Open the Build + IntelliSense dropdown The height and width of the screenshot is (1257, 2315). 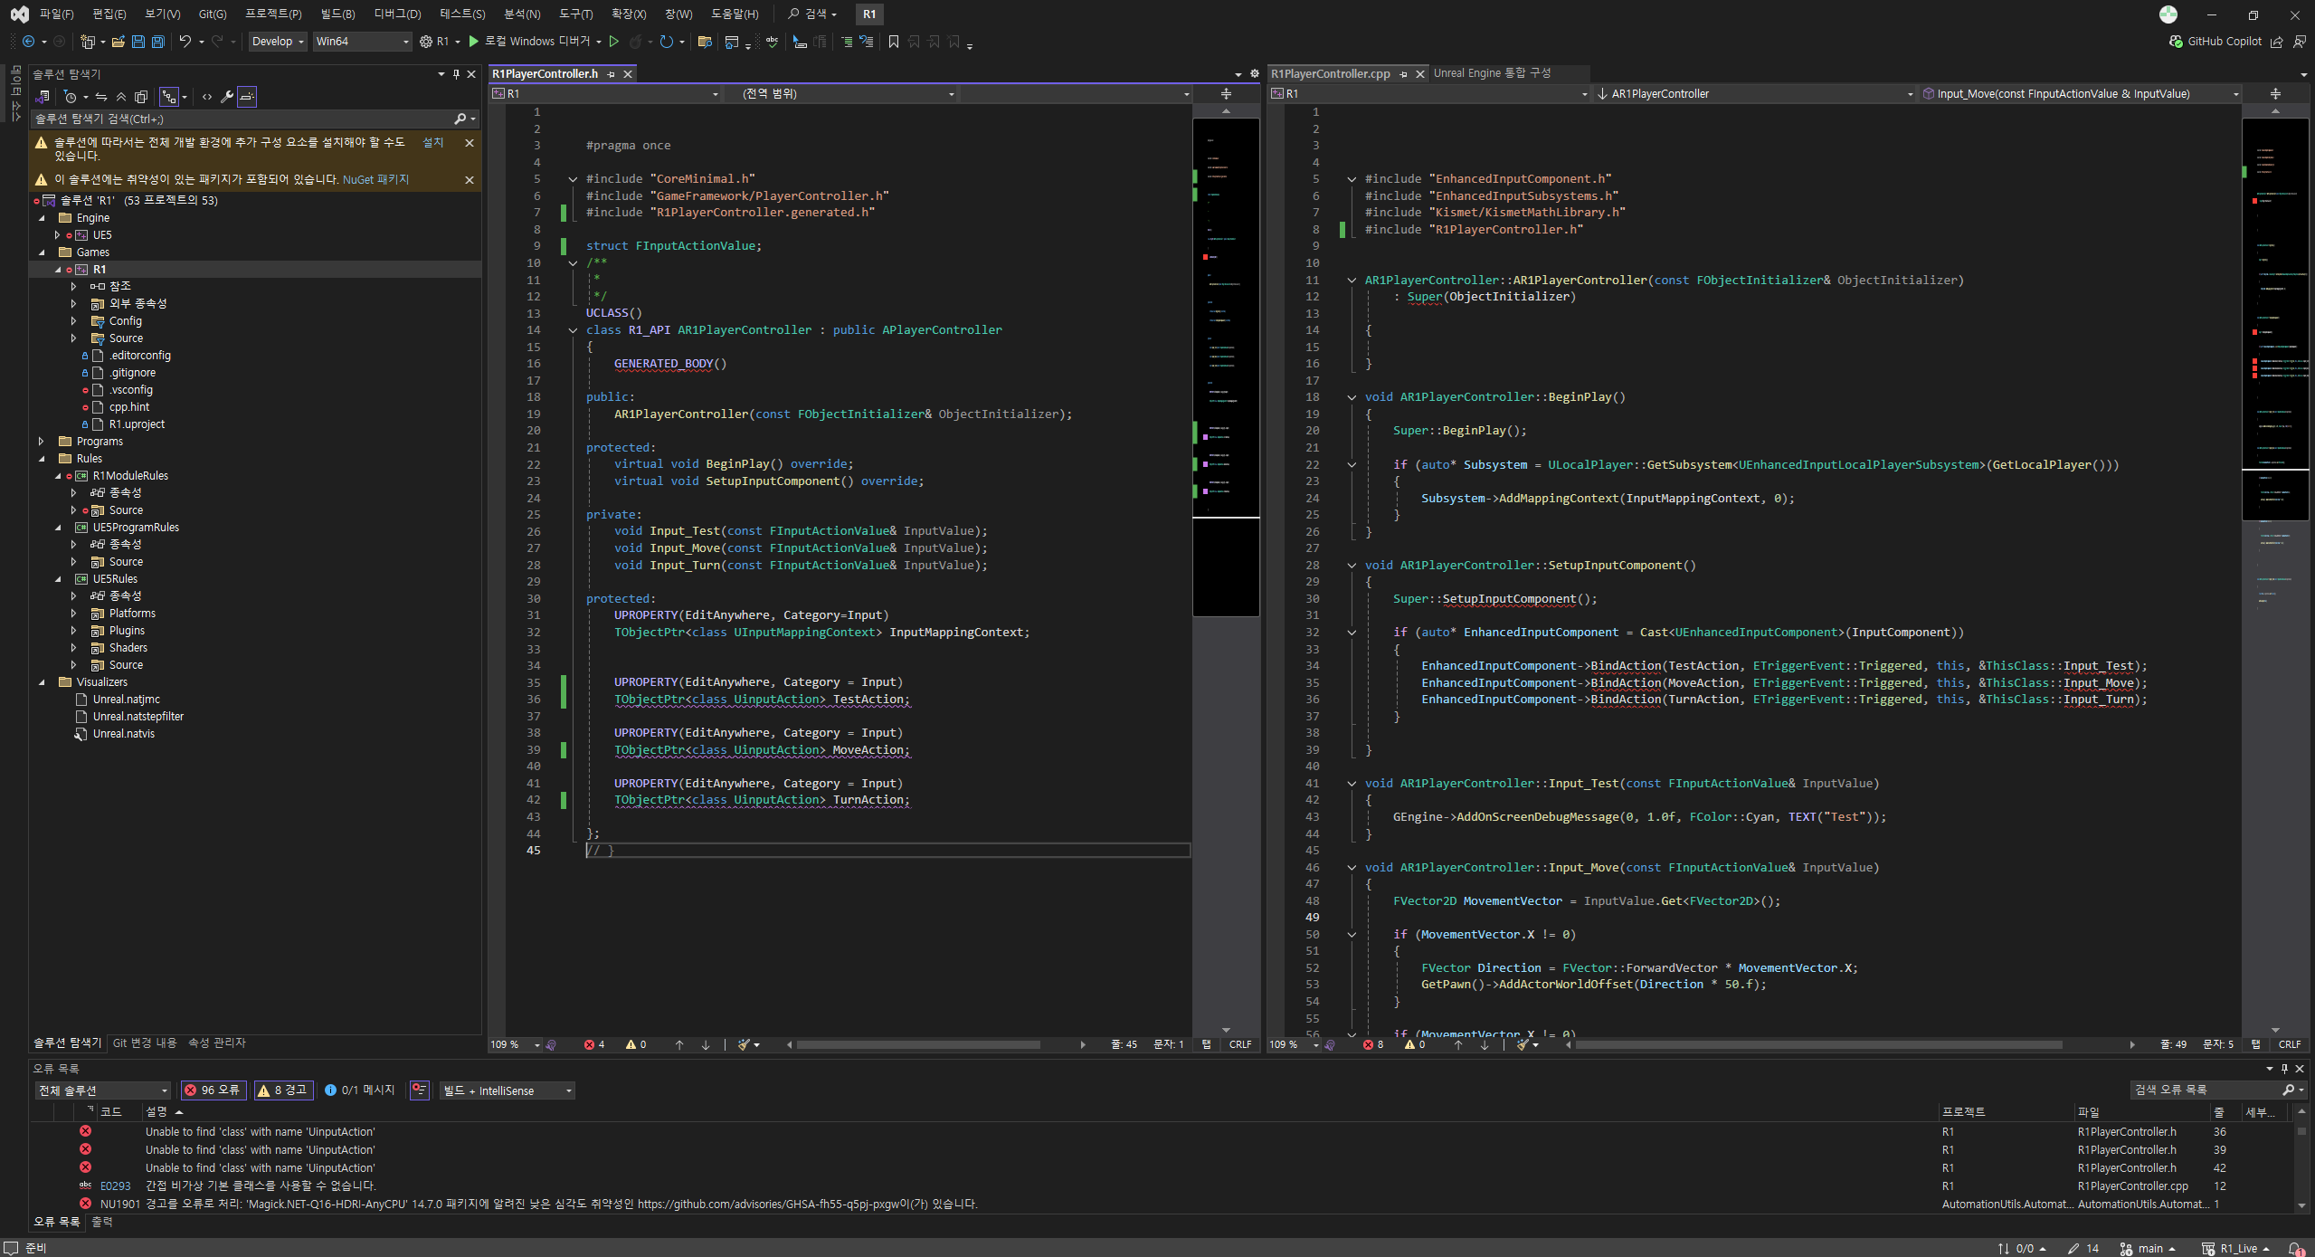(x=507, y=1090)
